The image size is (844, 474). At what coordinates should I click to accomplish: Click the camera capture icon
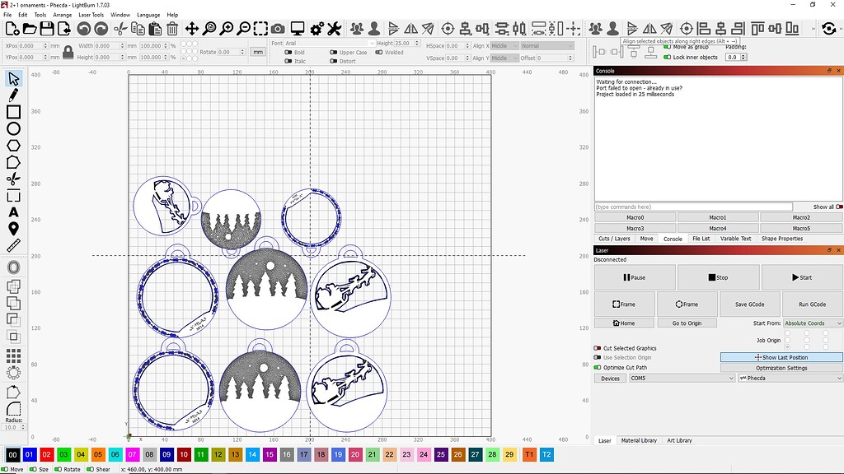(279, 29)
